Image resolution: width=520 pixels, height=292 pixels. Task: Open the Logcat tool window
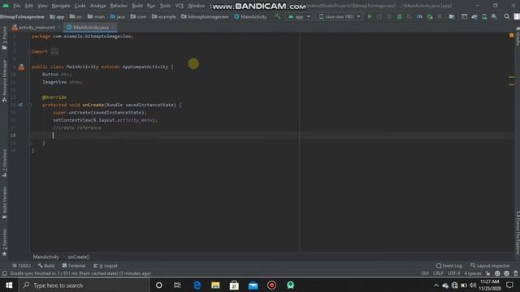pos(105,266)
